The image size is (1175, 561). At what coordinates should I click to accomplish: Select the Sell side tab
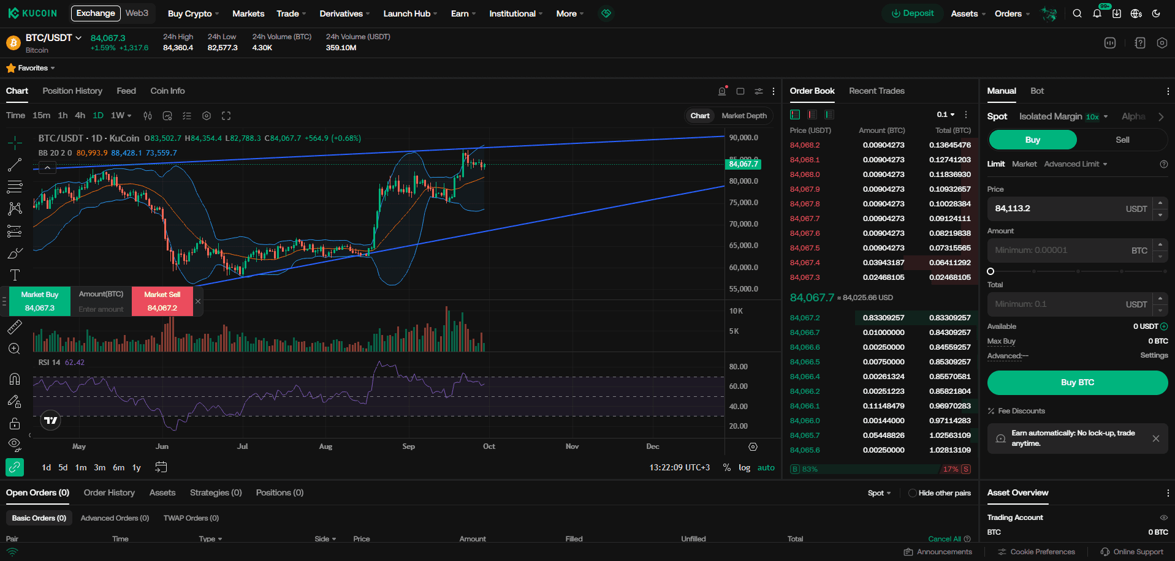[1122, 140]
